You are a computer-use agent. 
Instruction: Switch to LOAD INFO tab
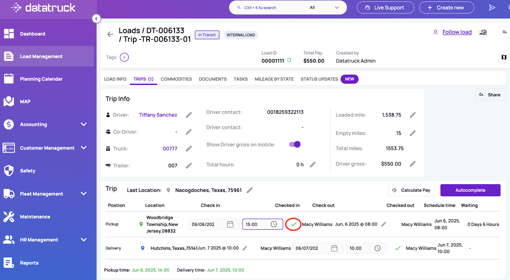click(115, 79)
